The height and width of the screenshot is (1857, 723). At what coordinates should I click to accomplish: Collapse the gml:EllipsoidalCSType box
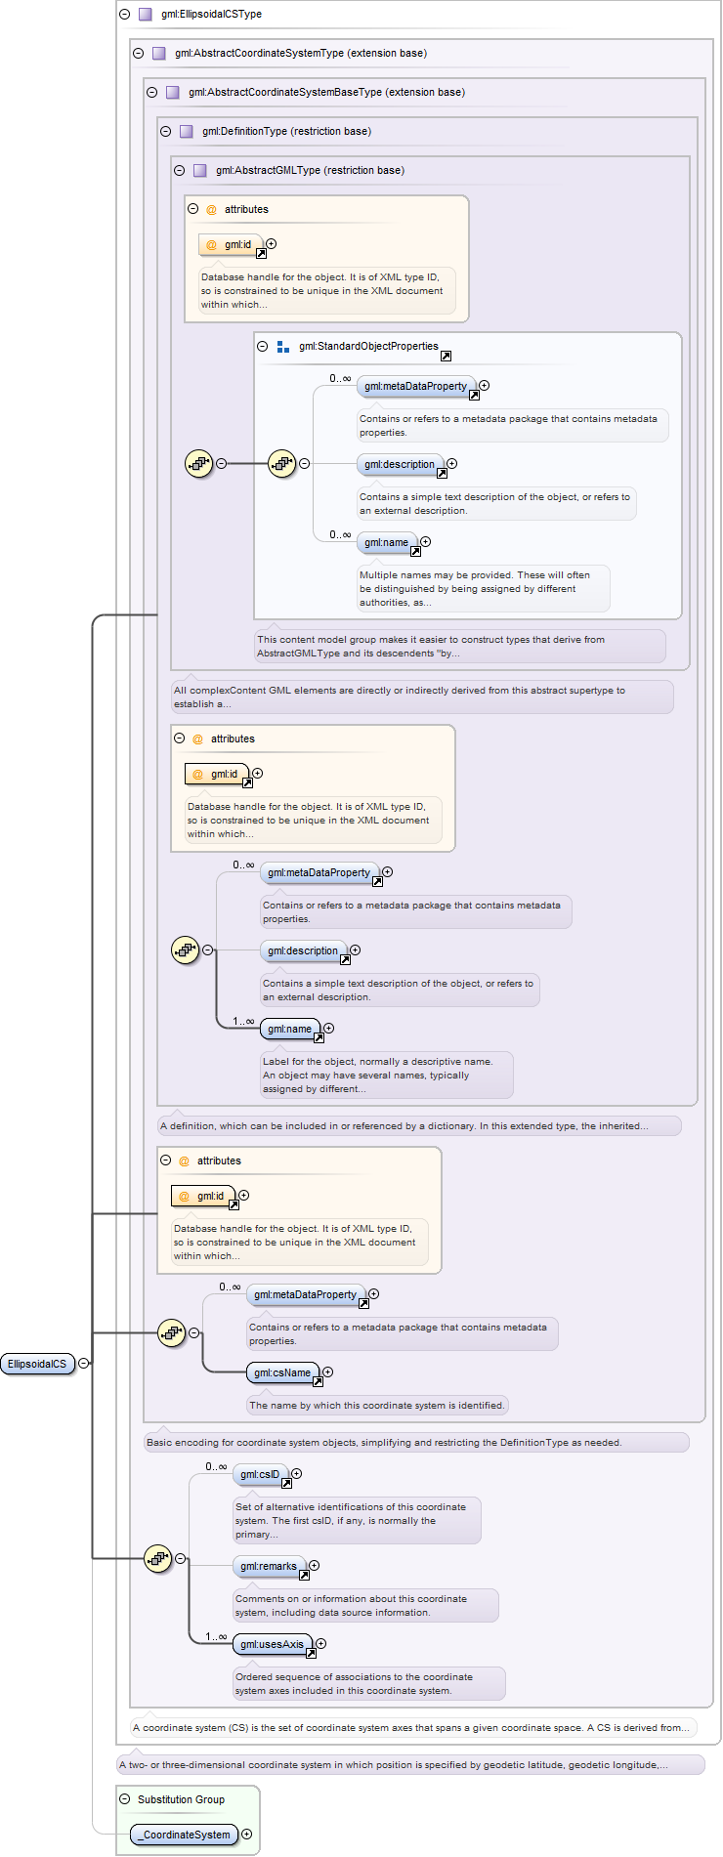(124, 15)
